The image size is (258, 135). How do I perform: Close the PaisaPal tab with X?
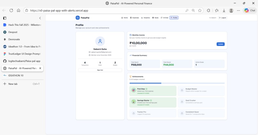click(x=40, y=68)
